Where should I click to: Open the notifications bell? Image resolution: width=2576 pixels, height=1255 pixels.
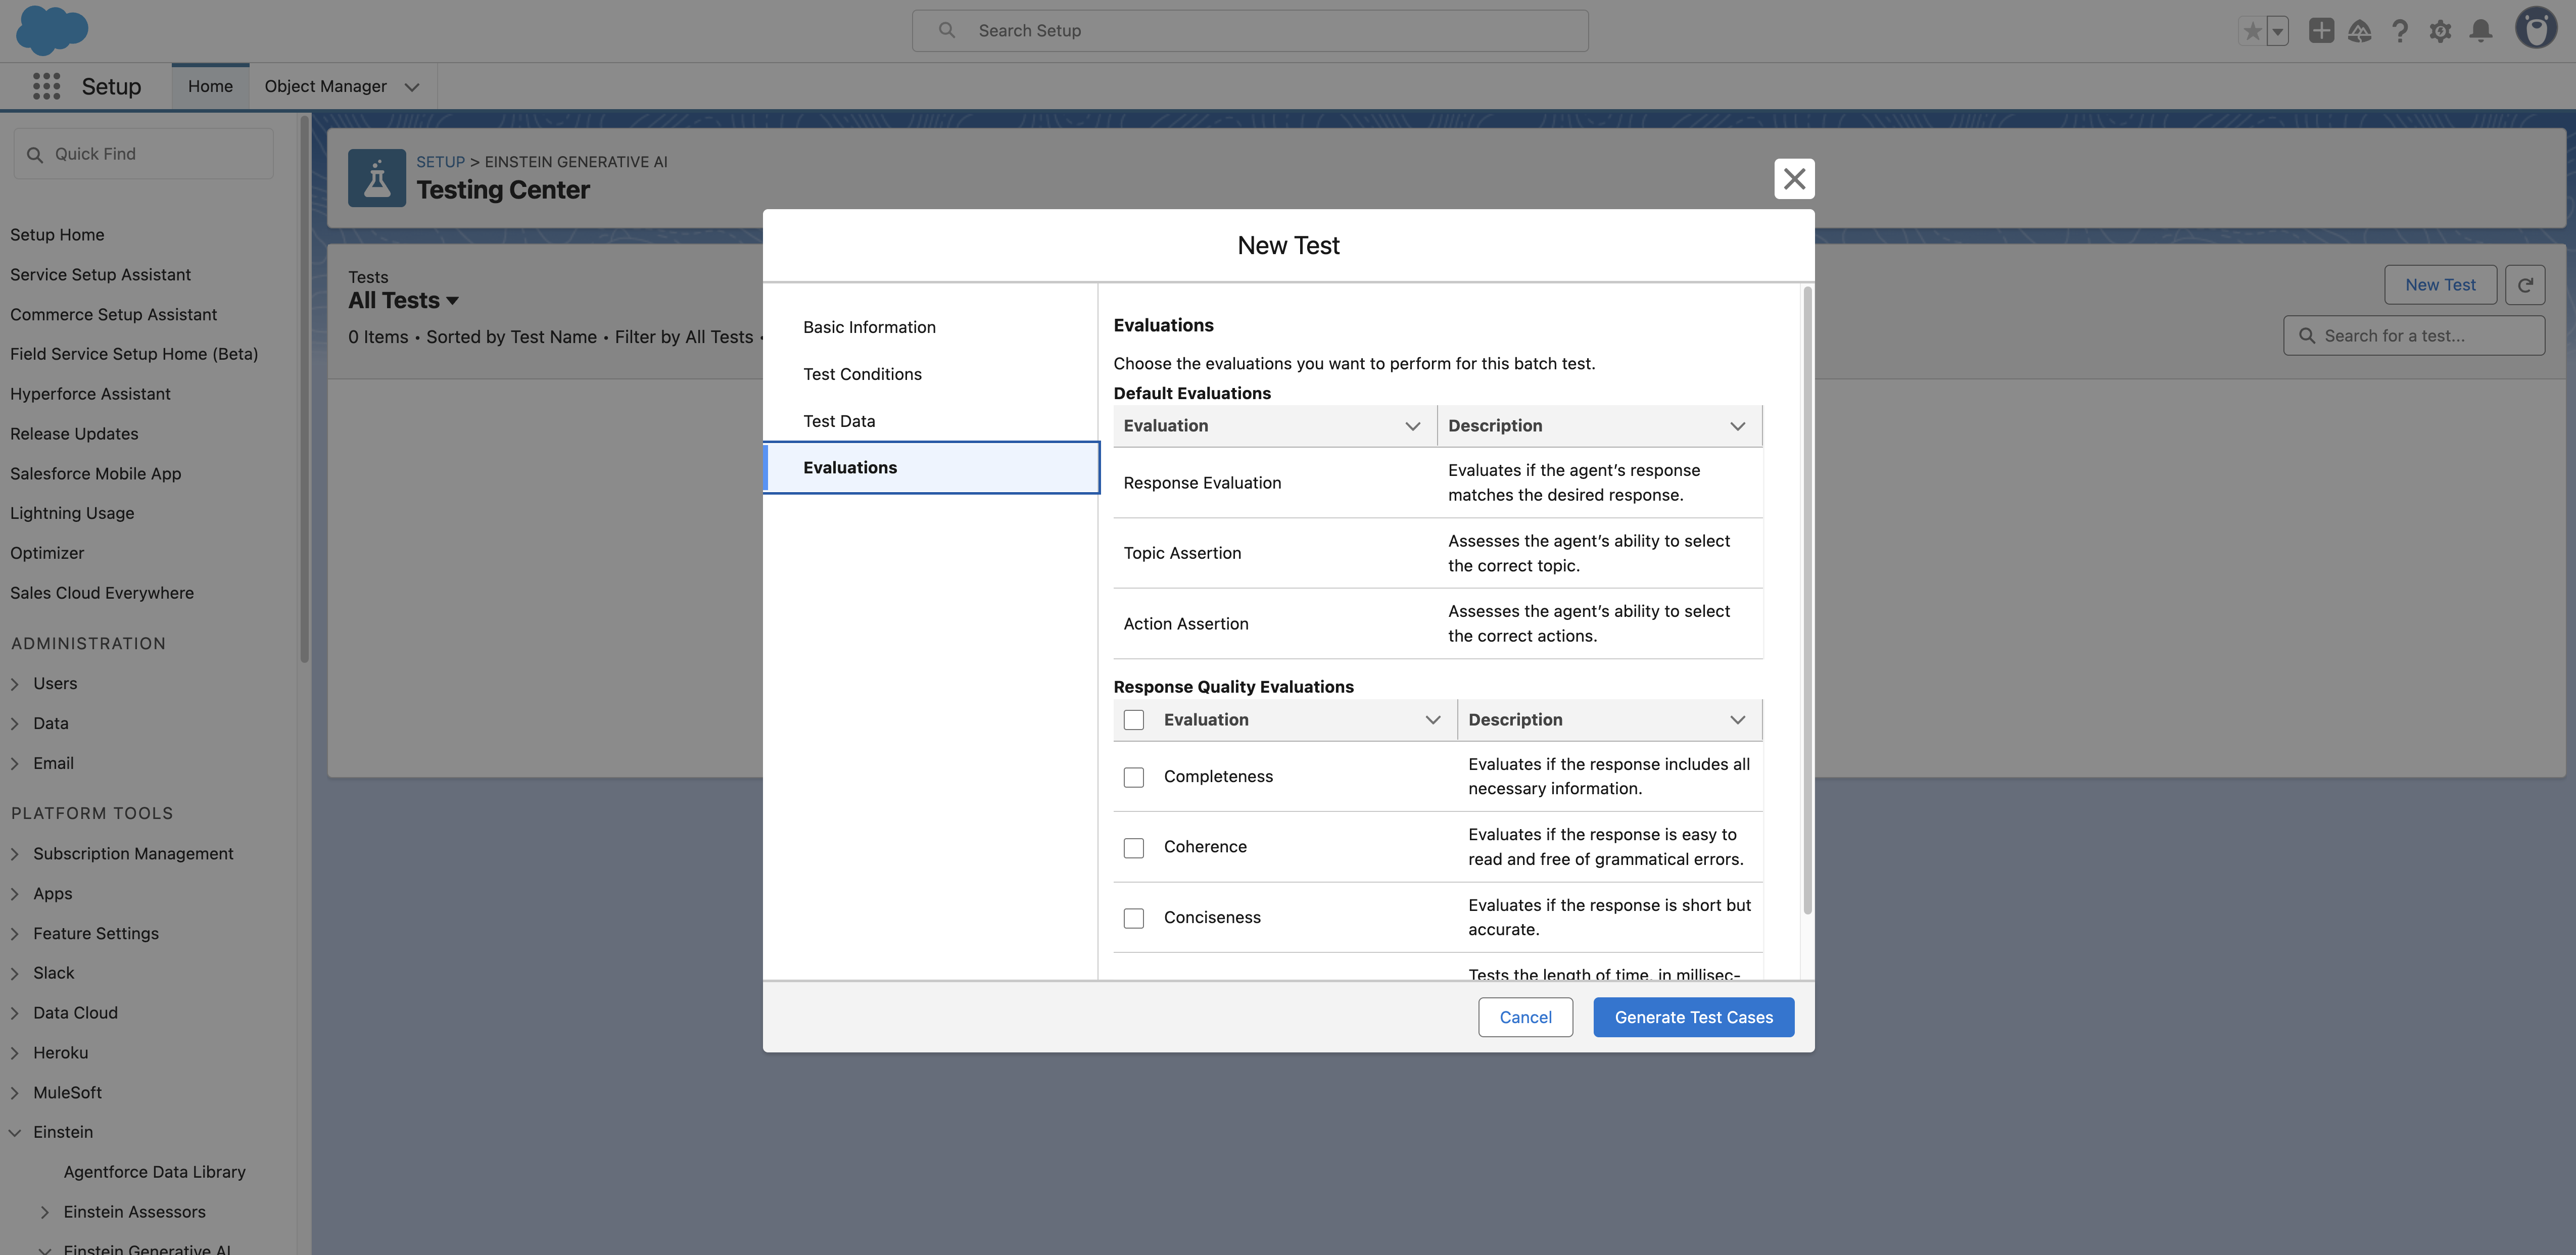2480,31
